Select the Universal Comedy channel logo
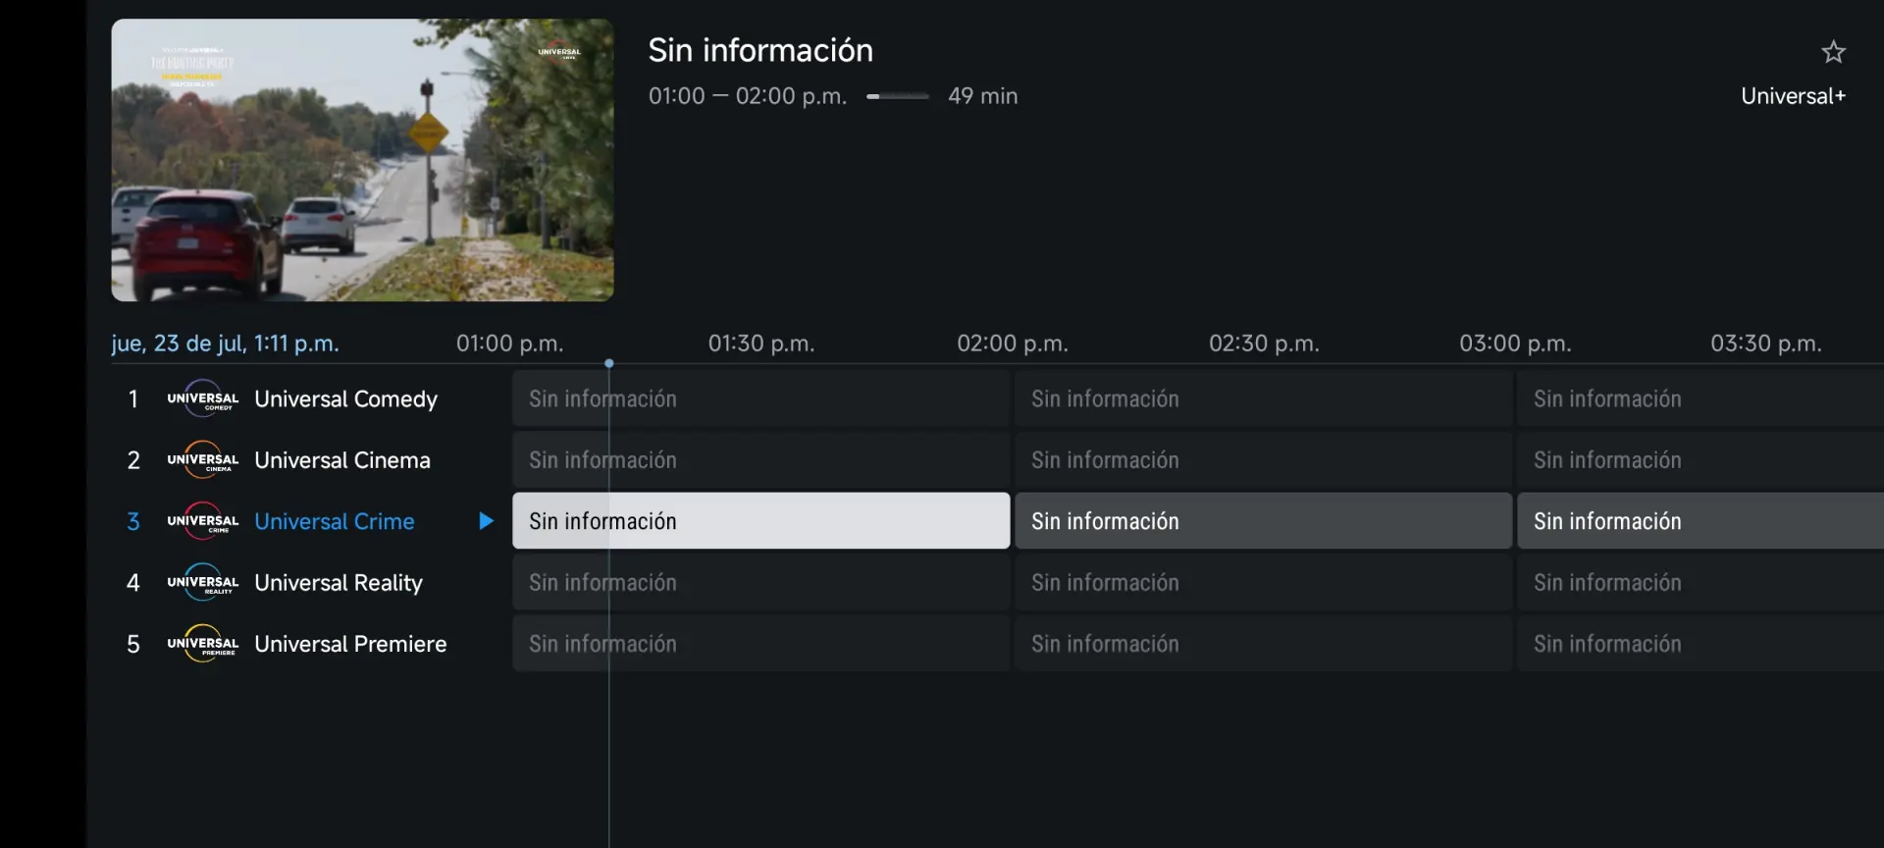The image size is (1884, 848). 203,399
